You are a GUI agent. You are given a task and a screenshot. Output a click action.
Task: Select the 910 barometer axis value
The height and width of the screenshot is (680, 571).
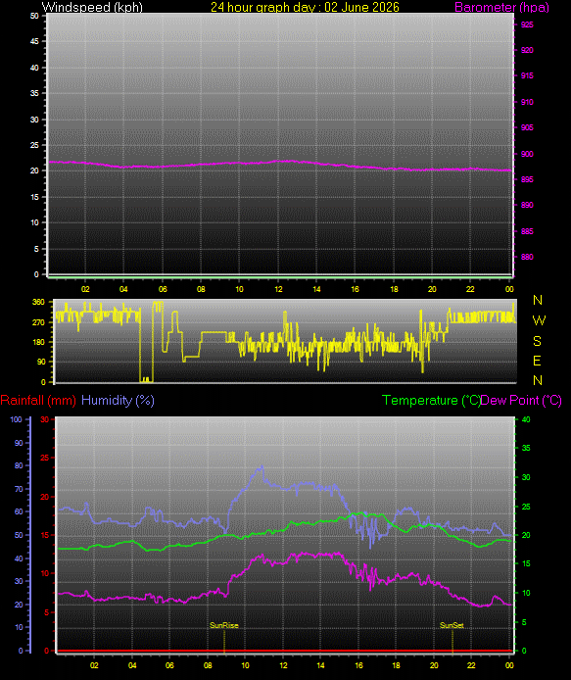pyautogui.click(x=527, y=102)
